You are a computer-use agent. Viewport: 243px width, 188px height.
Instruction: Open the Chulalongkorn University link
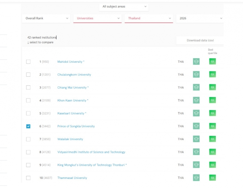tap(74, 75)
